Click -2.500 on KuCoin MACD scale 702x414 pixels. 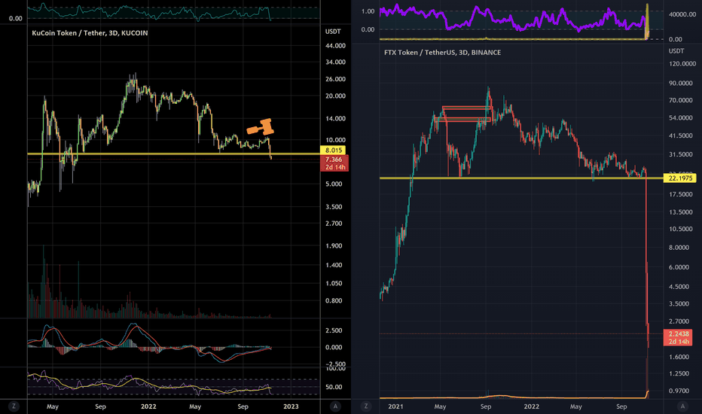click(x=335, y=364)
